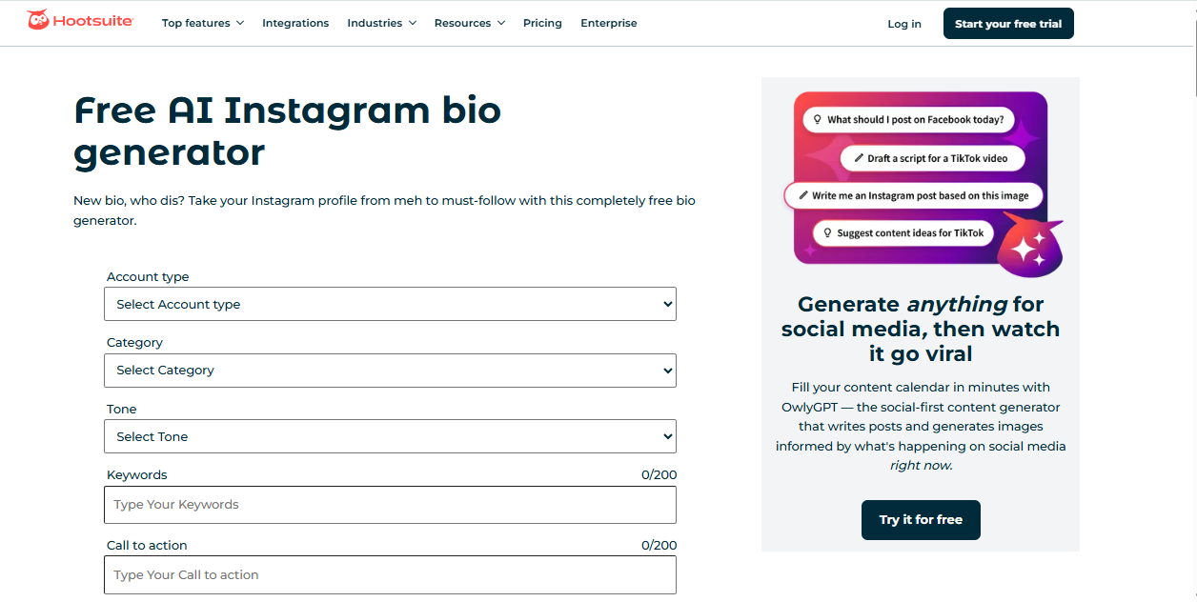Click the Hootsuite owl logo
1197x602 pixels.
pos(38,19)
